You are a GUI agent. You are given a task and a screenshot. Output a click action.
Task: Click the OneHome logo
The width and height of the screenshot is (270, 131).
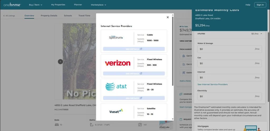[12, 5]
